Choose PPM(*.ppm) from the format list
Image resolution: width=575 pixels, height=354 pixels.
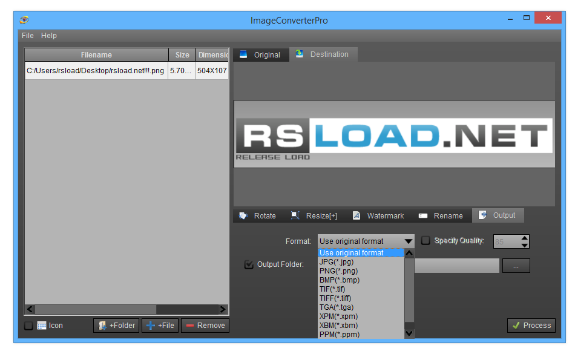(361, 334)
